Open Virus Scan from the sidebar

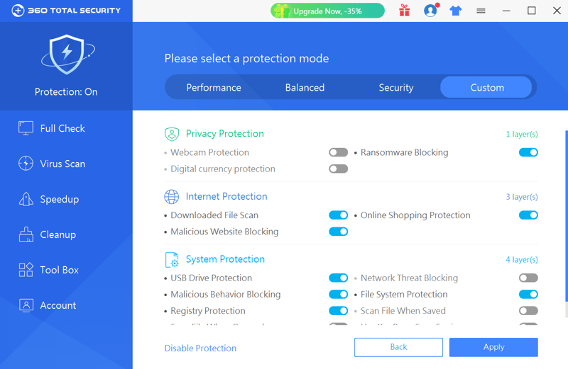click(52, 164)
